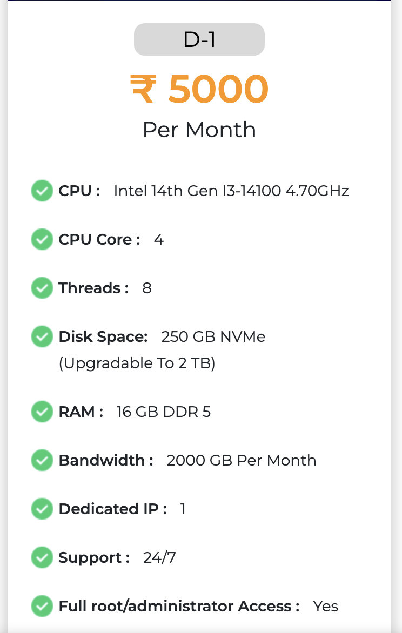Click the green check beside Dedicated IP
402x633 pixels.
pos(42,509)
